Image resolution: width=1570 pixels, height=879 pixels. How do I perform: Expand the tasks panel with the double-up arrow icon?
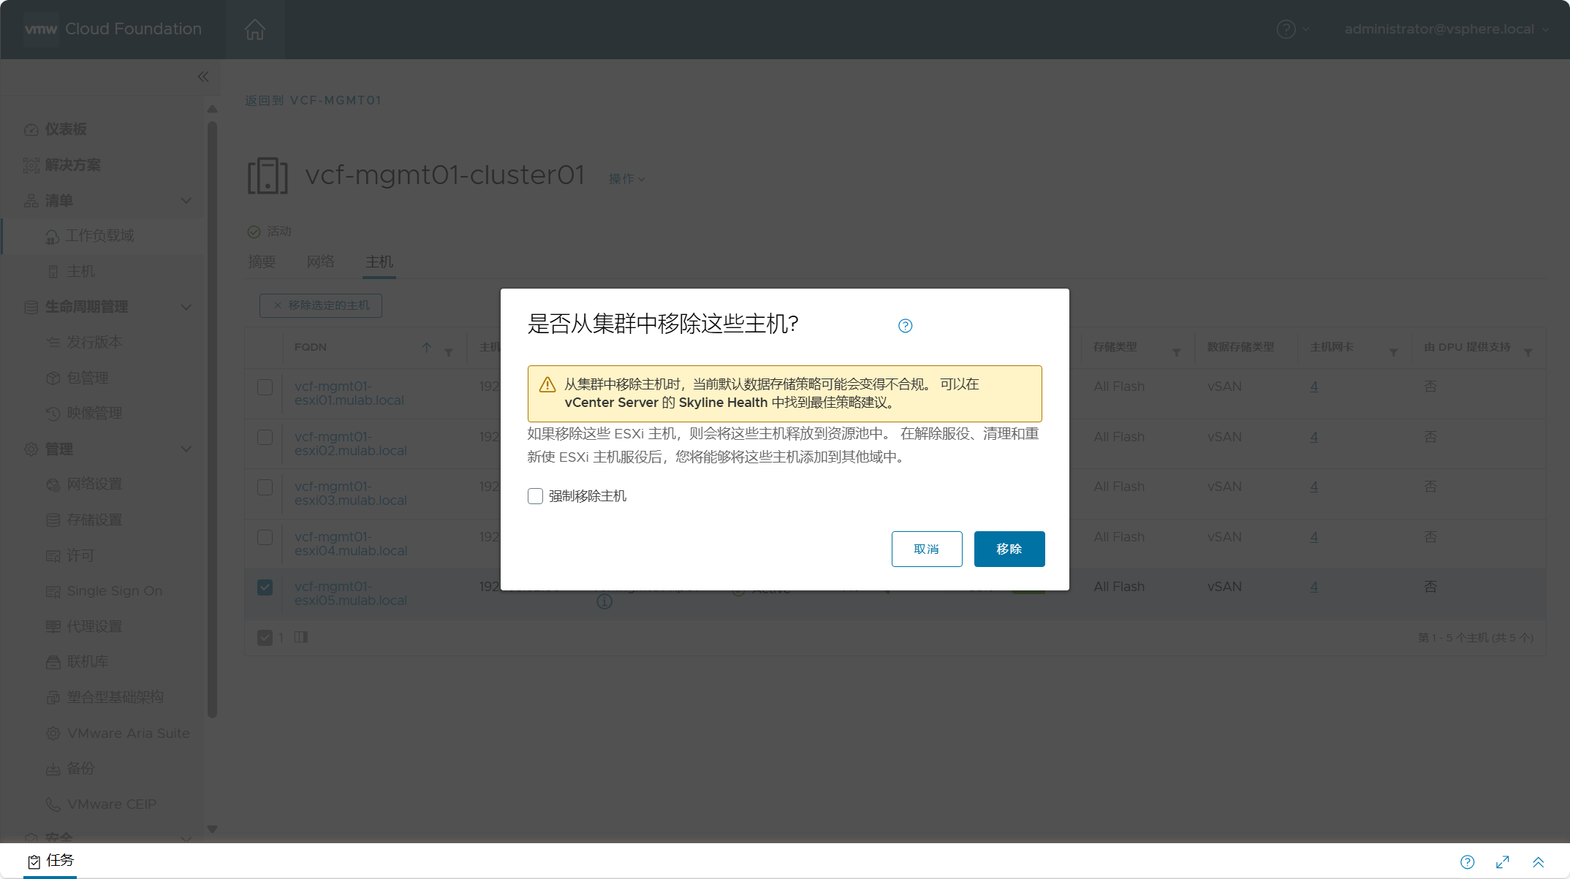click(x=1538, y=862)
